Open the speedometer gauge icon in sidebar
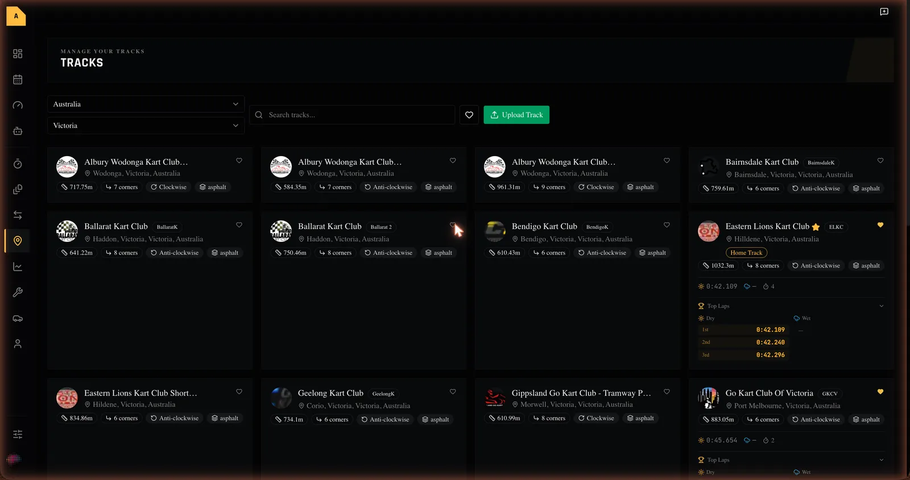 point(18,105)
